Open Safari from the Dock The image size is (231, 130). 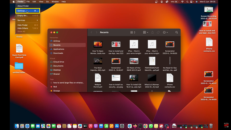tap(27, 126)
